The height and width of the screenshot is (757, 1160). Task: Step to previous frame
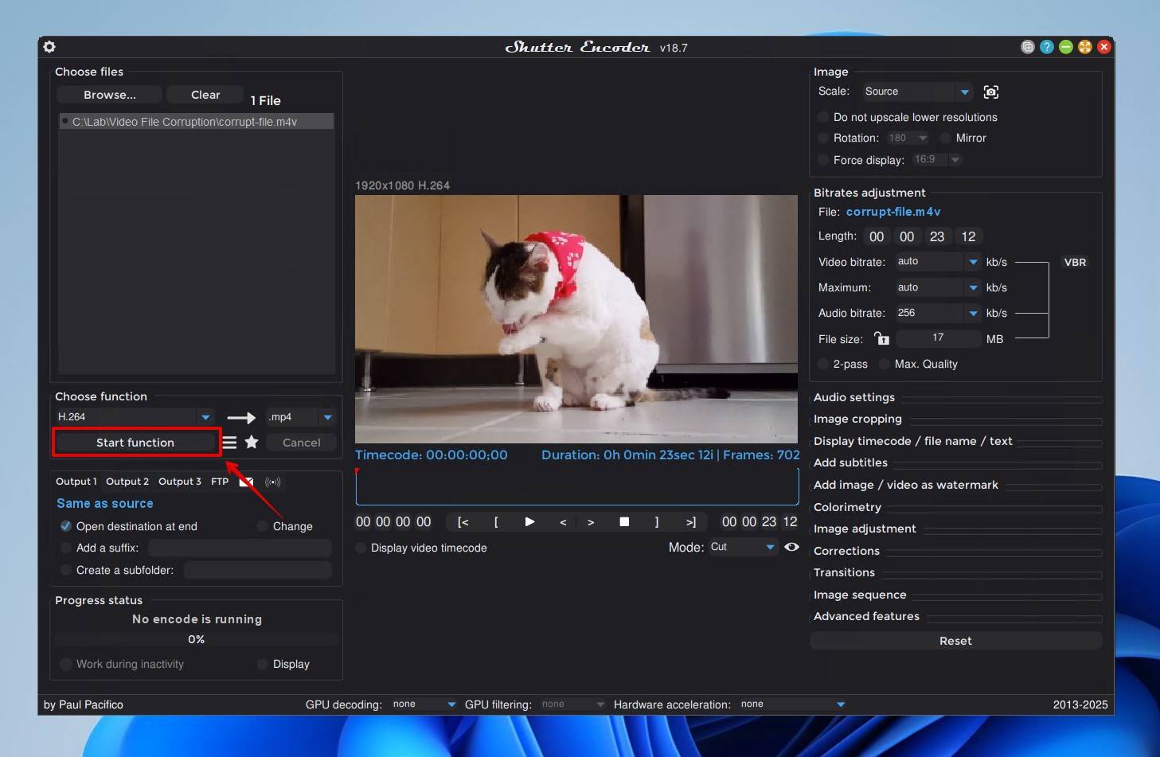(563, 522)
